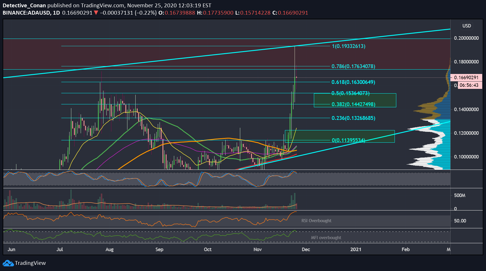486x271 pixels.
Task: Click the price change −0.00037131 (−0.22%) text
Action: [x=128, y=13]
